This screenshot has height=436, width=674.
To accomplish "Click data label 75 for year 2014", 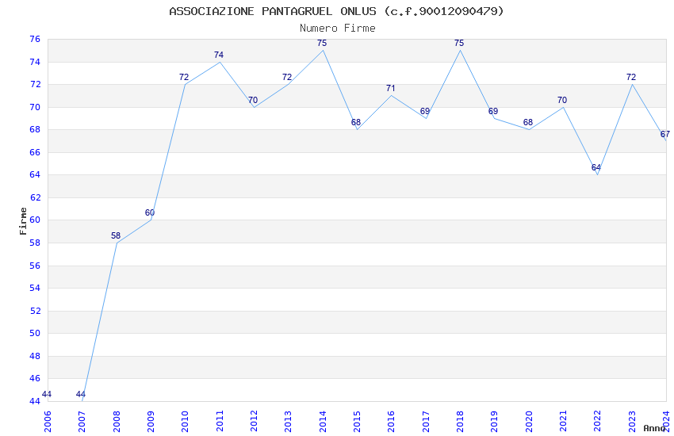I will [322, 43].
